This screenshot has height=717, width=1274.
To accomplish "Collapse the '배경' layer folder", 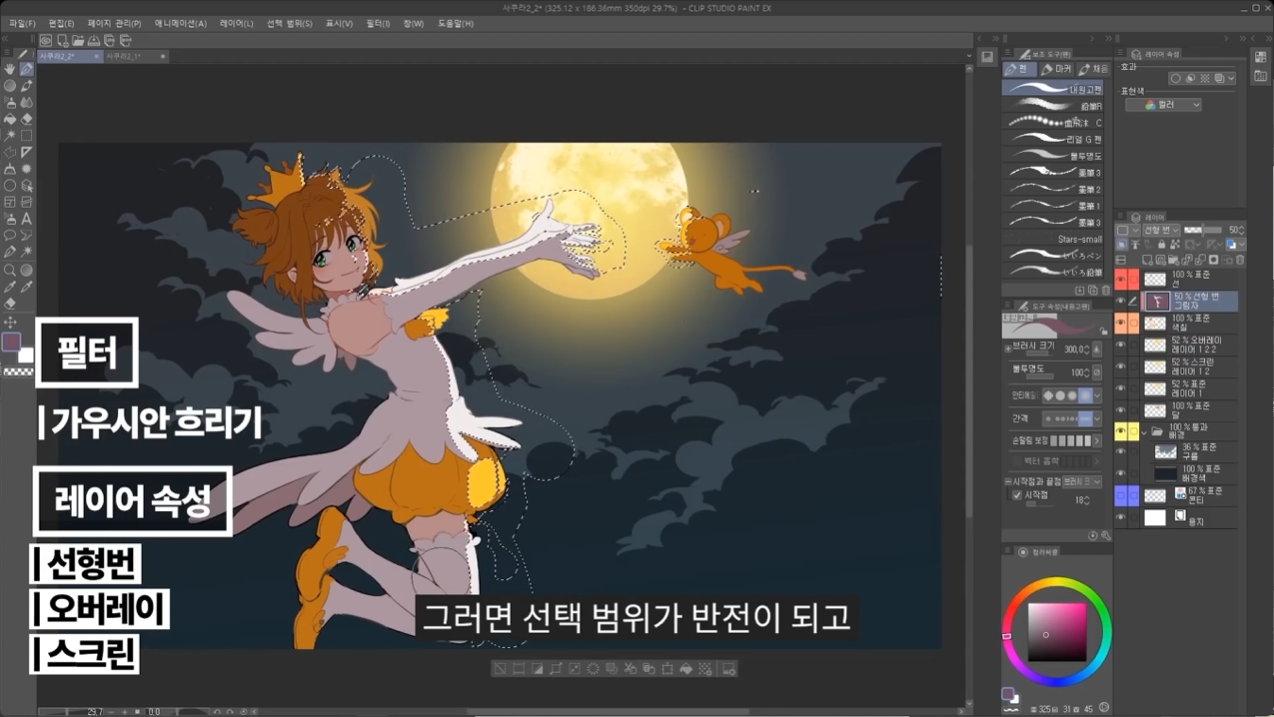I will click(1145, 432).
